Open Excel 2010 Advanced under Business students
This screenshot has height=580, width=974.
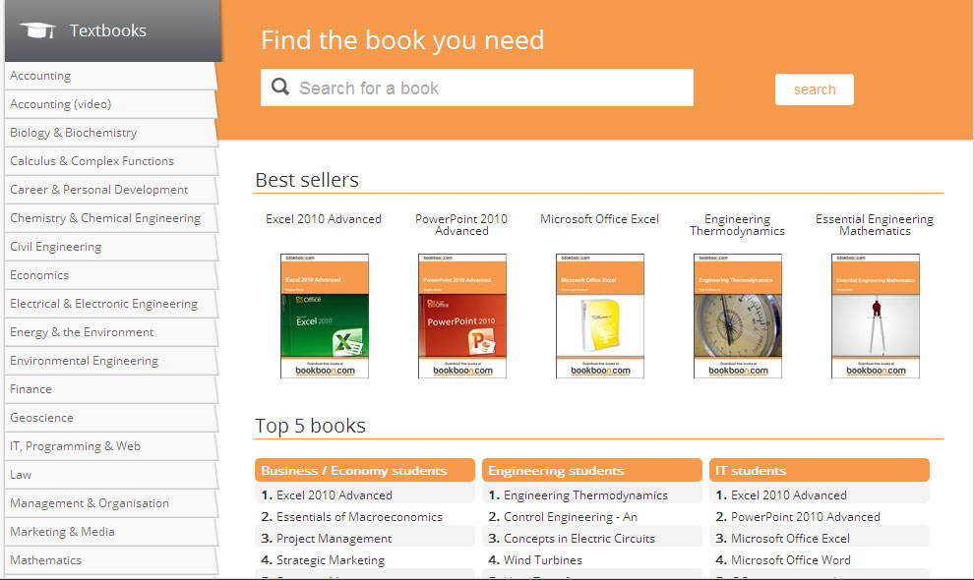pos(335,495)
